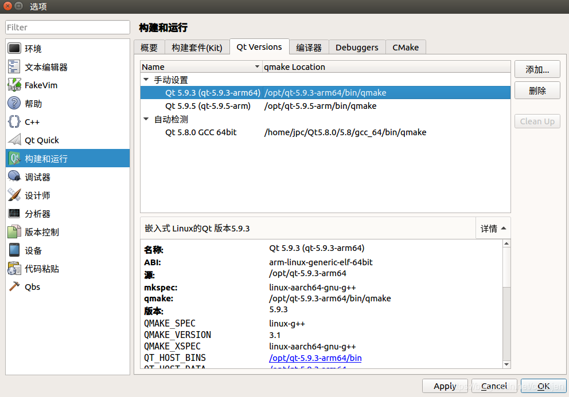Switch to the 概要 tab

pyautogui.click(x=149, y=48)
